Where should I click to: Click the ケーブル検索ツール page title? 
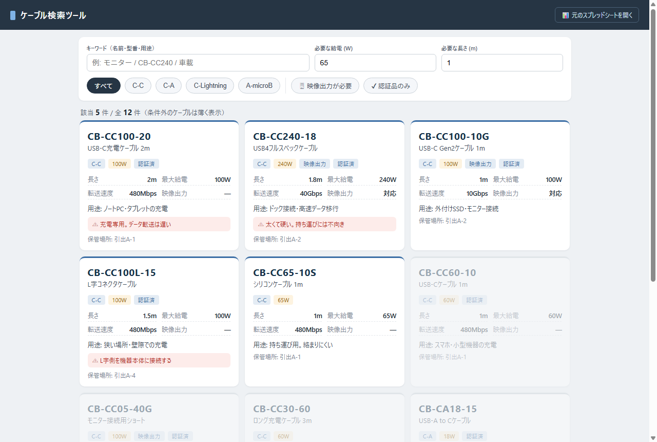point(53,15)
